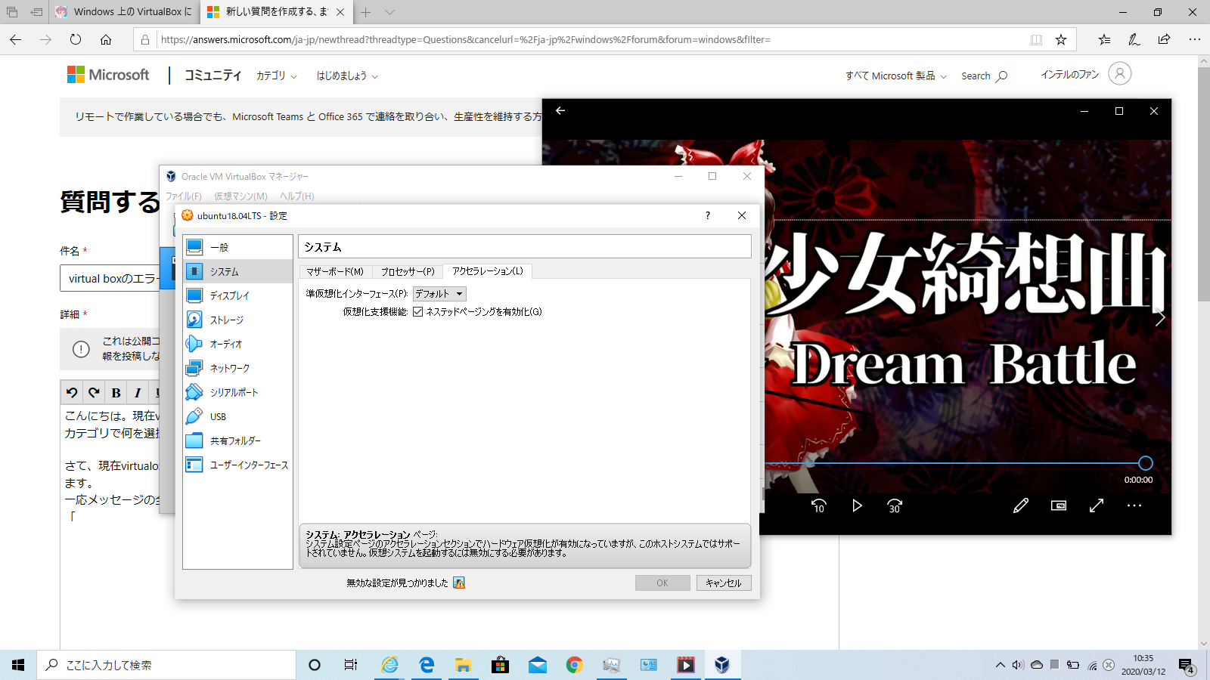Open the Mail app from the taskbar
1210x680 pixels.
point(538,665)
